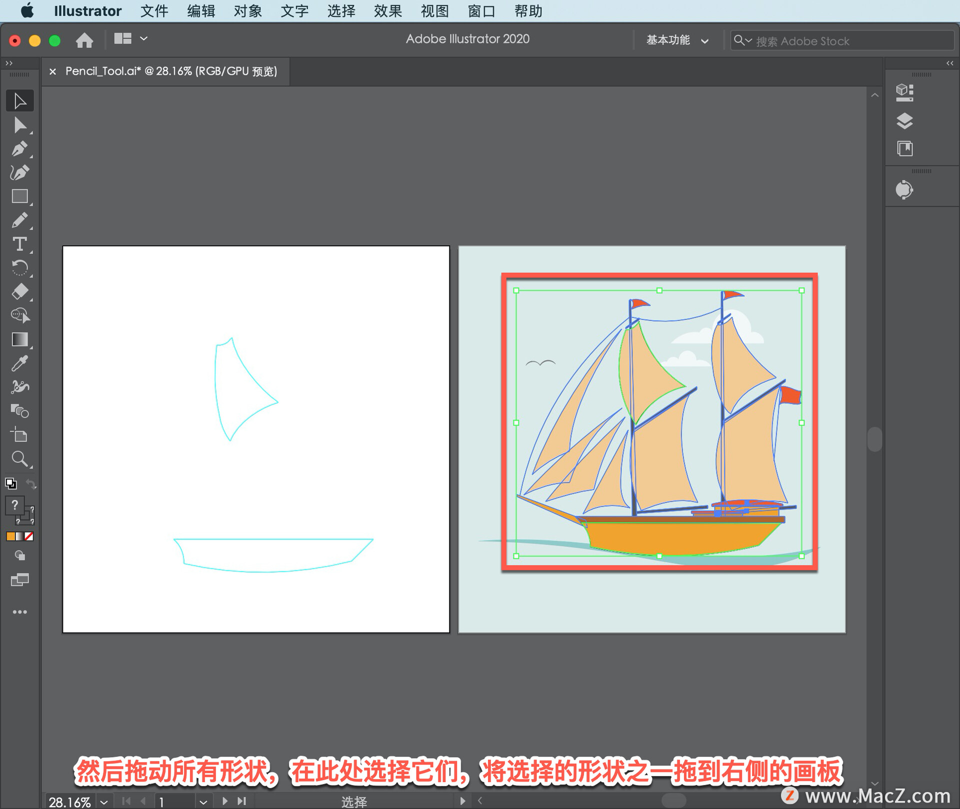This screenshot has width=960, height=809.
Task: Open the Properties panel icon
Action: coord(905,92)
